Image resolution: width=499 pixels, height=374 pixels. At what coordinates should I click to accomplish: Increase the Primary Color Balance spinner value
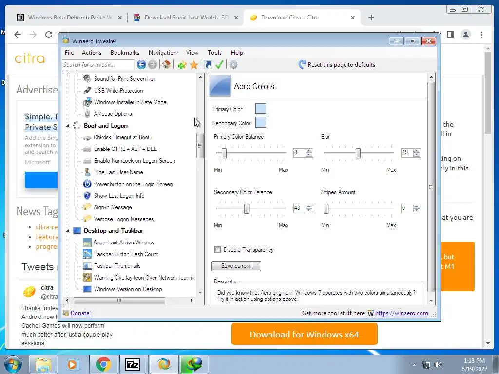coord(308,151)
